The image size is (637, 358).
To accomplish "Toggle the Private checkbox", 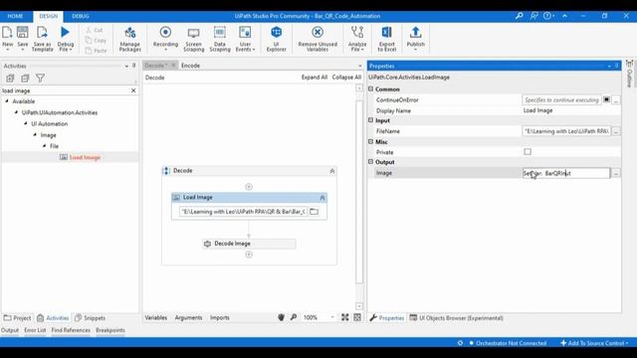I will click(x=528, y=152).
